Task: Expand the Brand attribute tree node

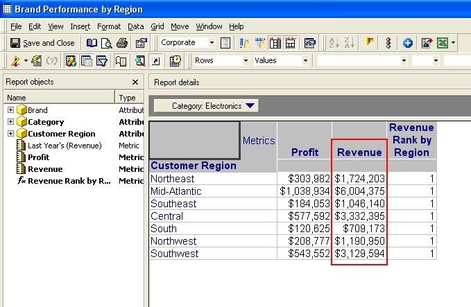Action: (x=10, y=109)
